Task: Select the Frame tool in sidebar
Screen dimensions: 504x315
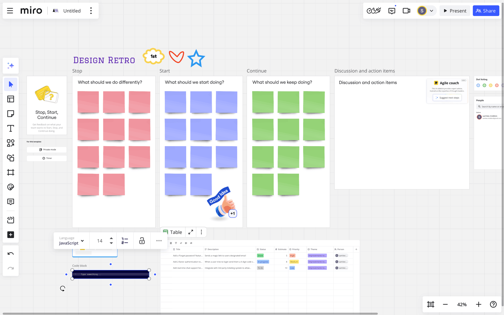Action: point(10,172)
